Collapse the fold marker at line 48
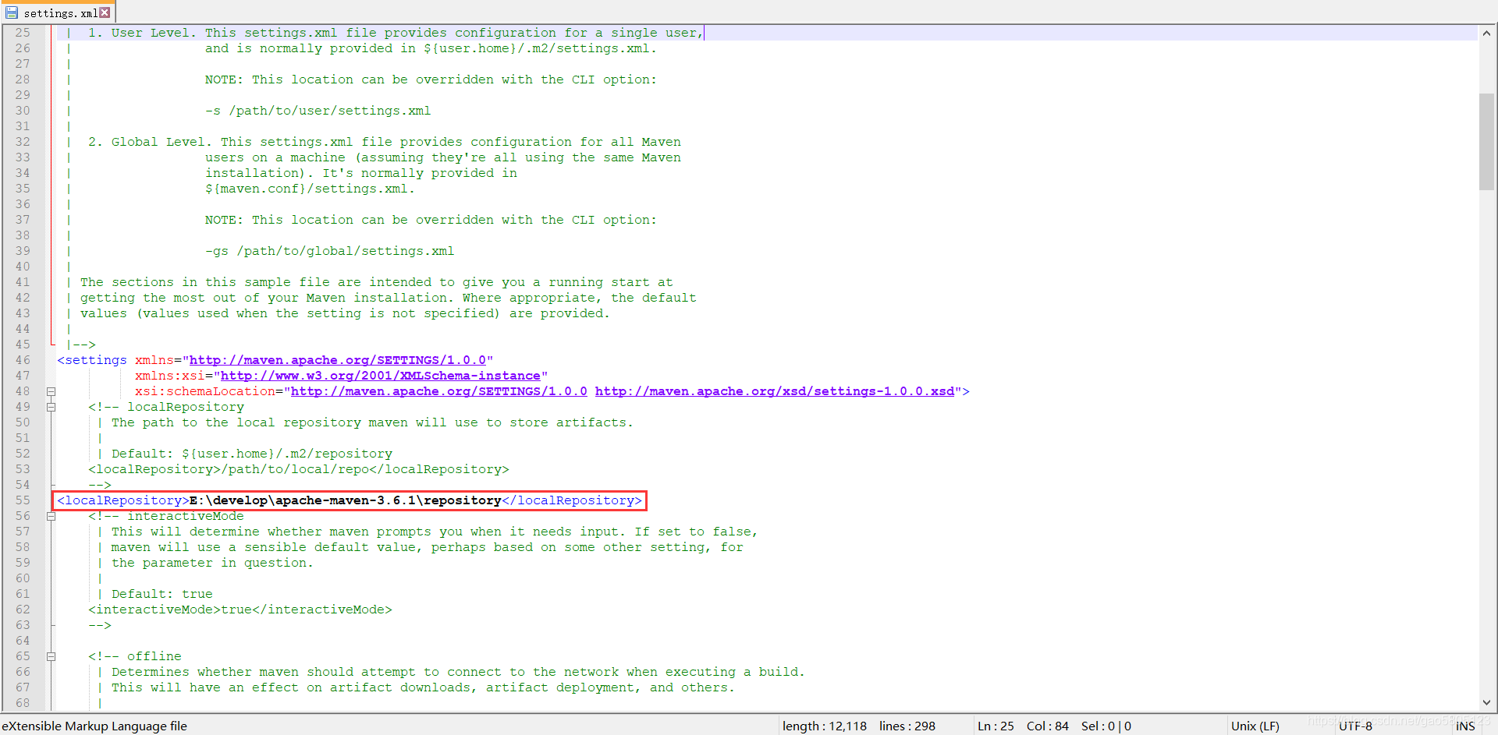 click(x=51, y=391)
